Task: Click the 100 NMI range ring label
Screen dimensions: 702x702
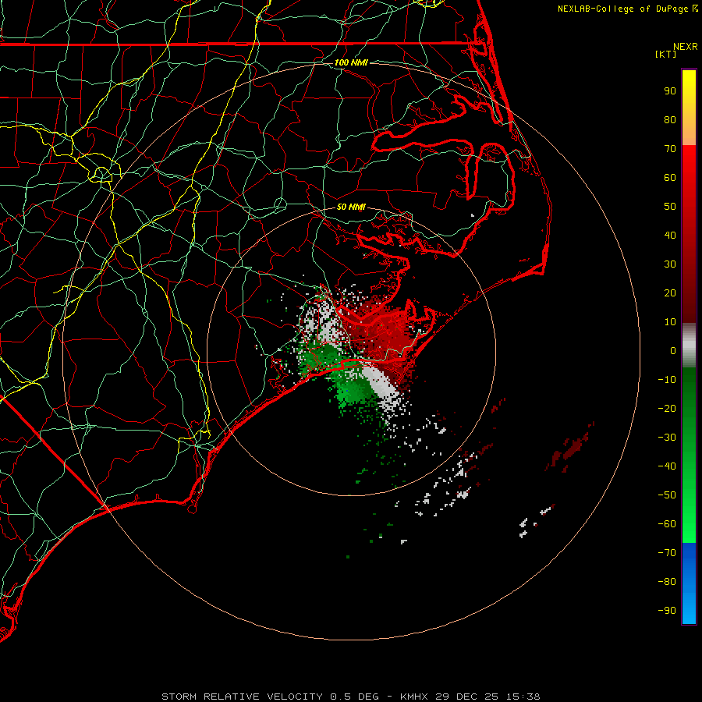Action: [351, 62]
